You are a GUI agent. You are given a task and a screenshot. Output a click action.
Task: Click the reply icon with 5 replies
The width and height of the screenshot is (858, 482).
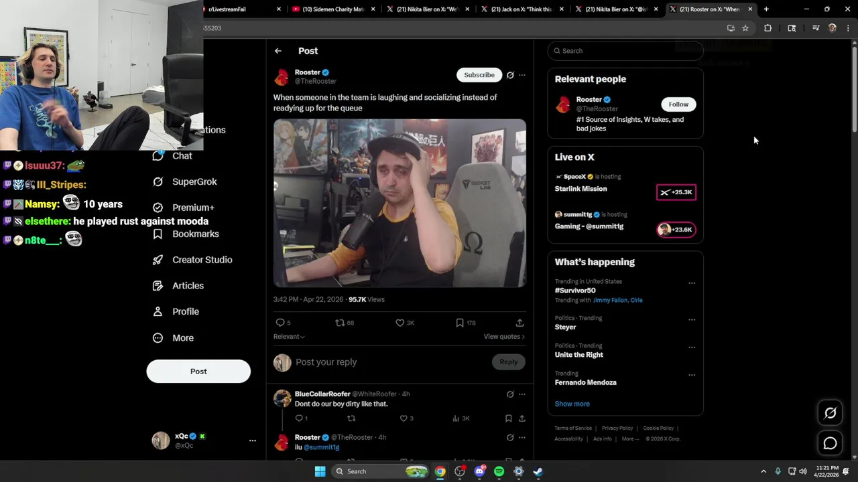pos(280,323)
